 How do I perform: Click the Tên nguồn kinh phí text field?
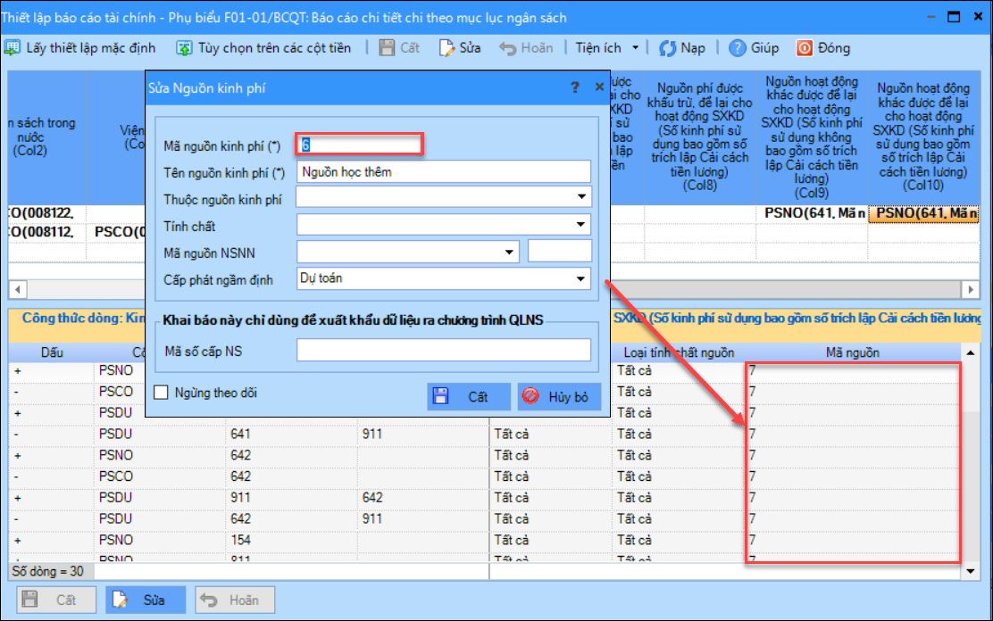click(444, 171)
